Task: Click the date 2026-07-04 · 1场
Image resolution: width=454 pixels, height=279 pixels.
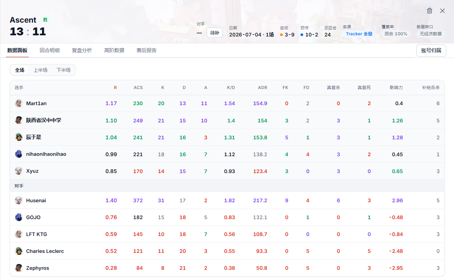Action: coord(251,35)
